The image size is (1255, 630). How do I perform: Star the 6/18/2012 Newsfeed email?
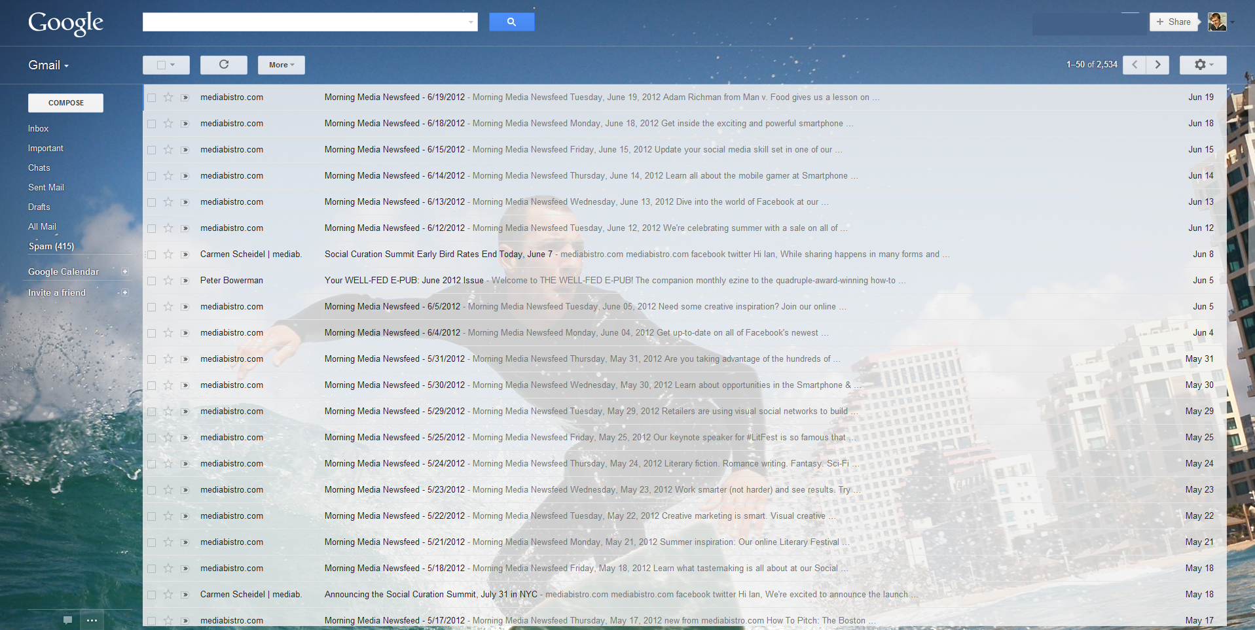pyautogui.click(x=168, y=124)
